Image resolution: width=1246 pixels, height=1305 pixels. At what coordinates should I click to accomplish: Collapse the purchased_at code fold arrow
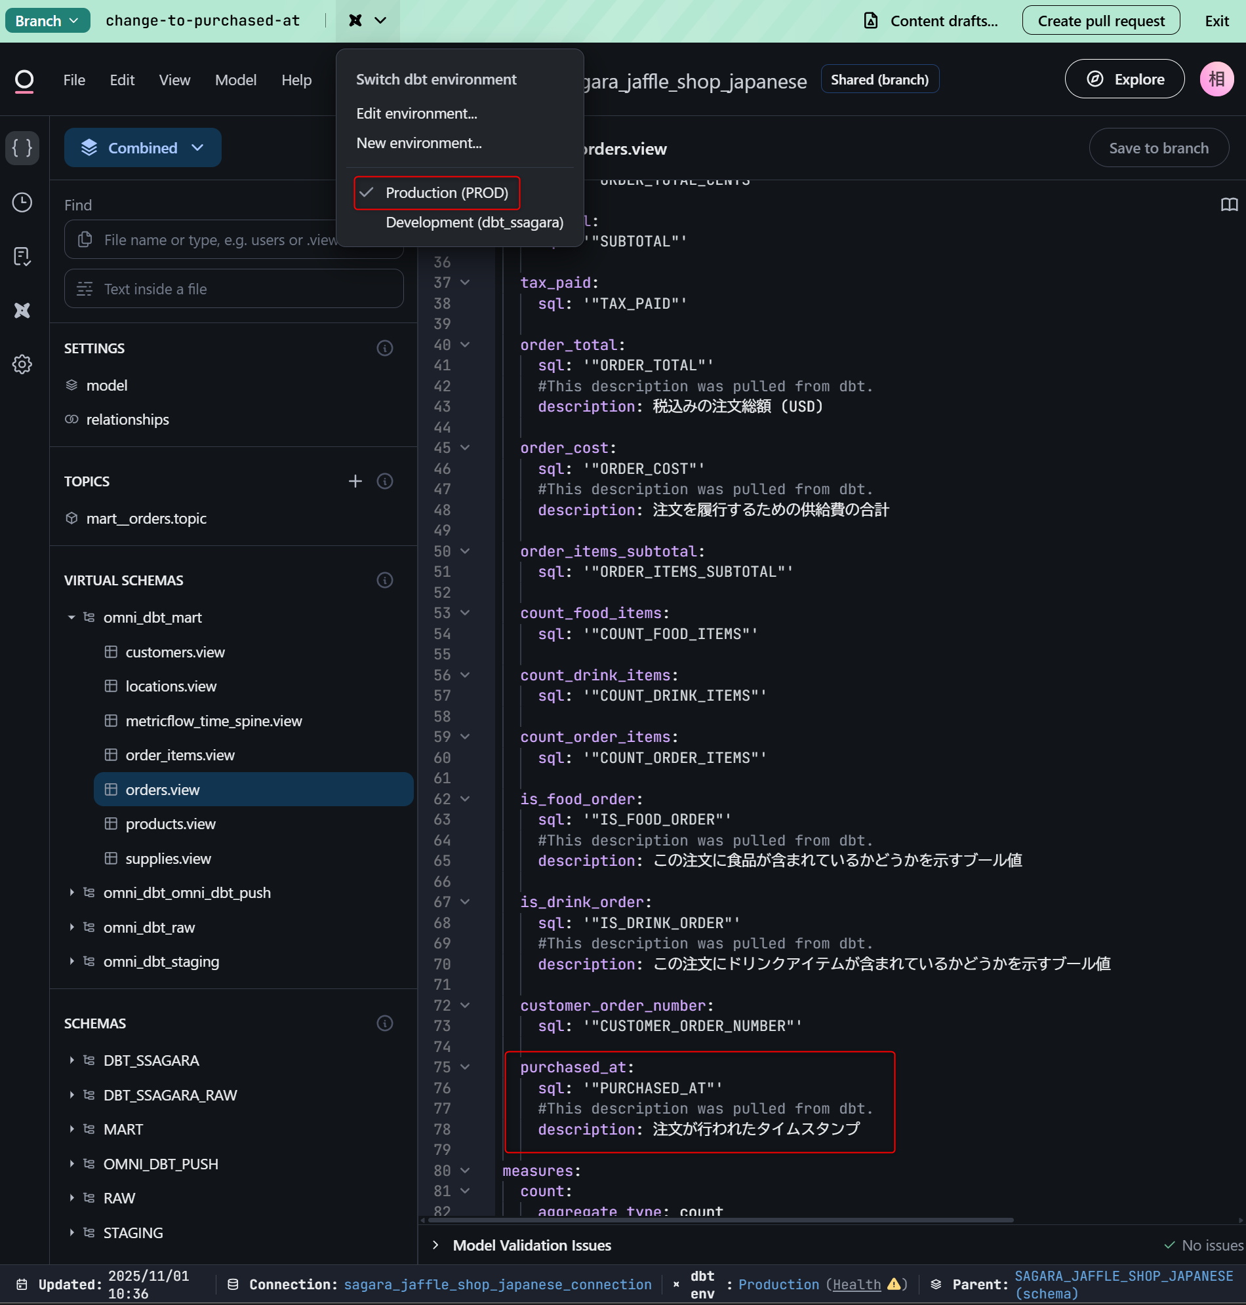pyautogui.click(x=465, y=1066)
